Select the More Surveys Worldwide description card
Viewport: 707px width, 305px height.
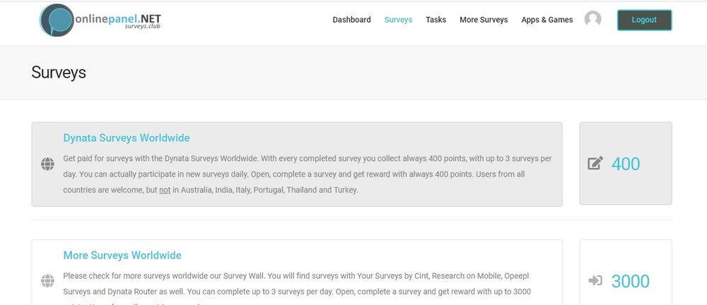(297, 272)
